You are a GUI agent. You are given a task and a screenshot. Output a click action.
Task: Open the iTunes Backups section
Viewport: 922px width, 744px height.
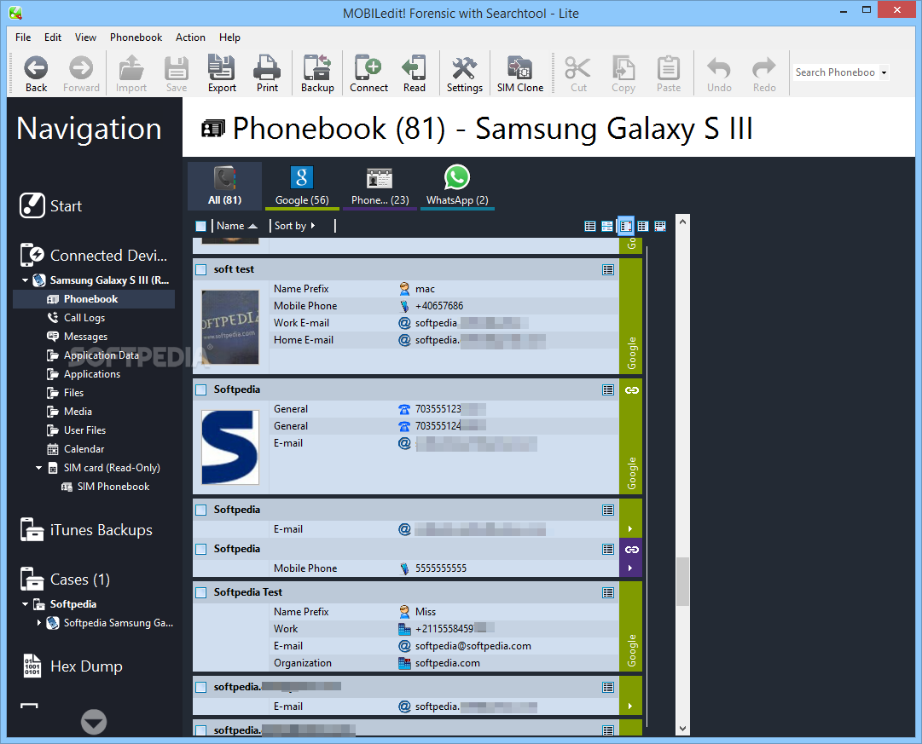coord(86,529)
